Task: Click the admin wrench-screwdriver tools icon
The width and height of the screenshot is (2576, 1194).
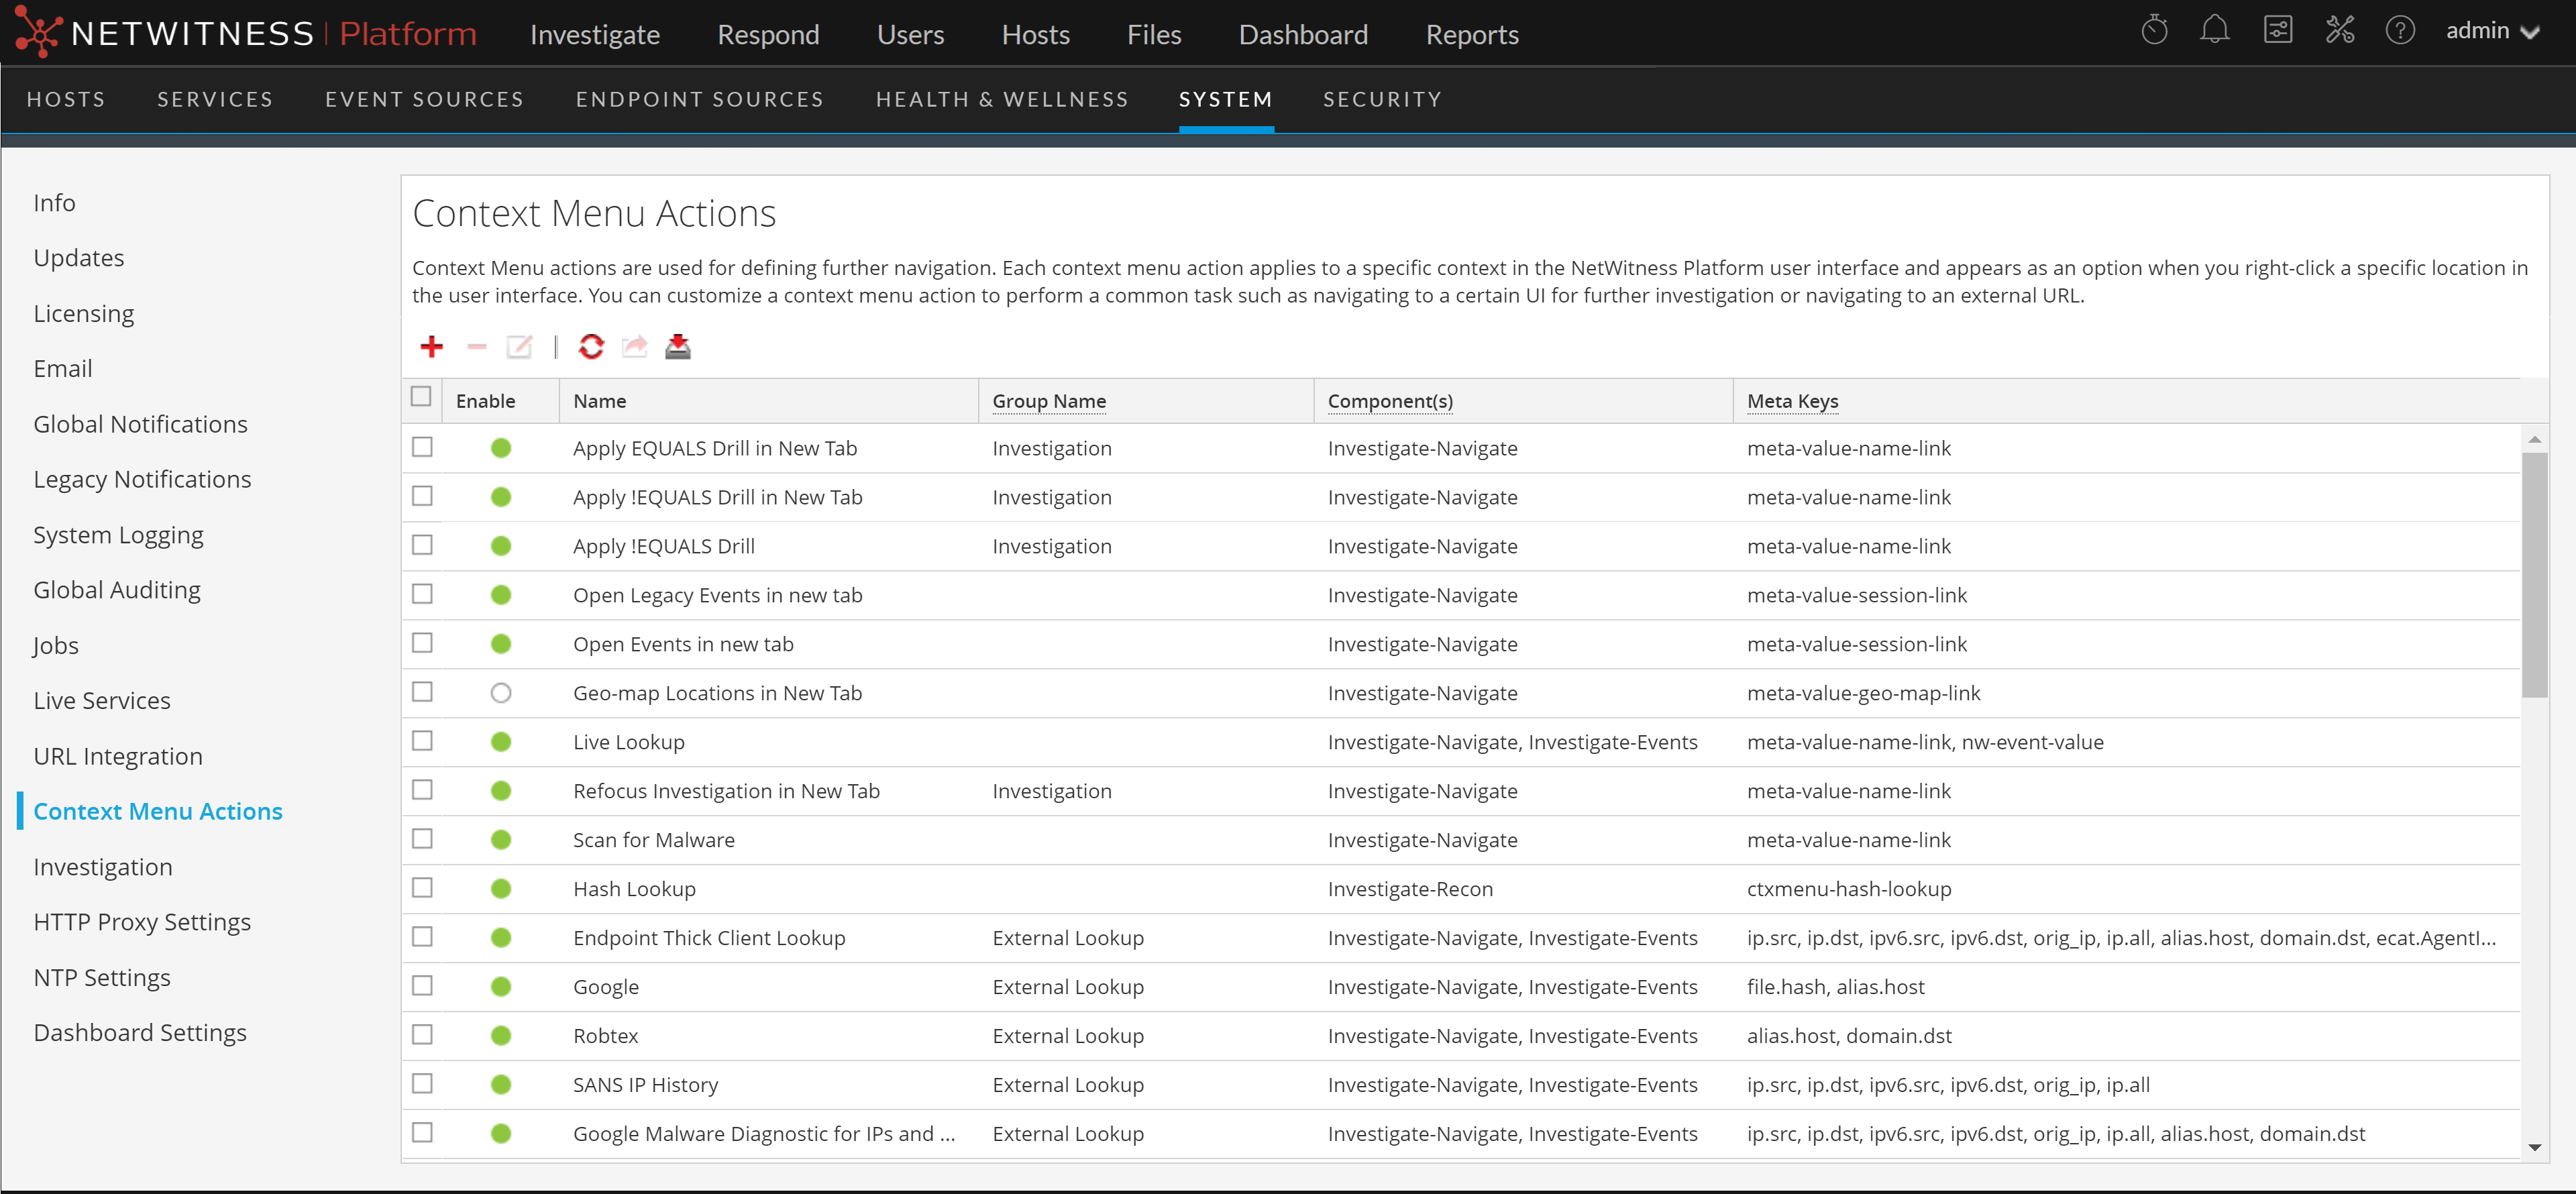Action: pyautogui.click(x=2339, y=30)
